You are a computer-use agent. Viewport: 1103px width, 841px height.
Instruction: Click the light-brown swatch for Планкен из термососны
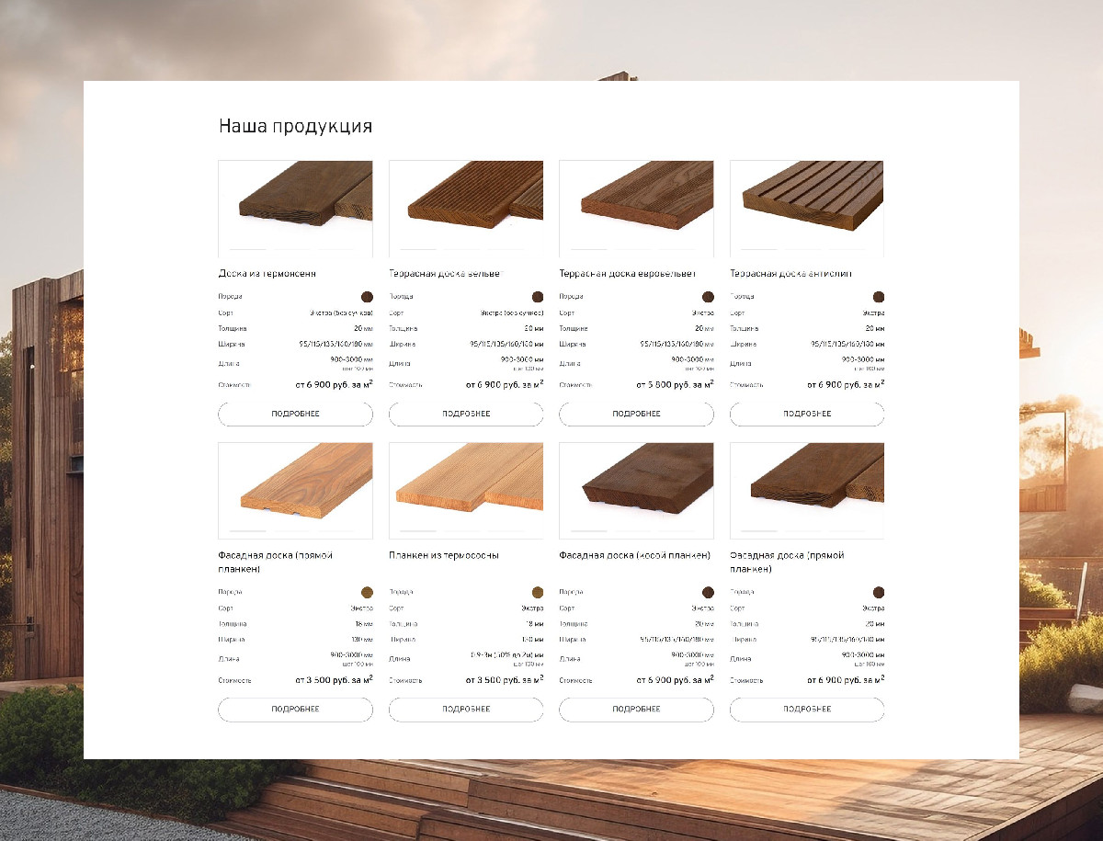[x=538, y=593]
